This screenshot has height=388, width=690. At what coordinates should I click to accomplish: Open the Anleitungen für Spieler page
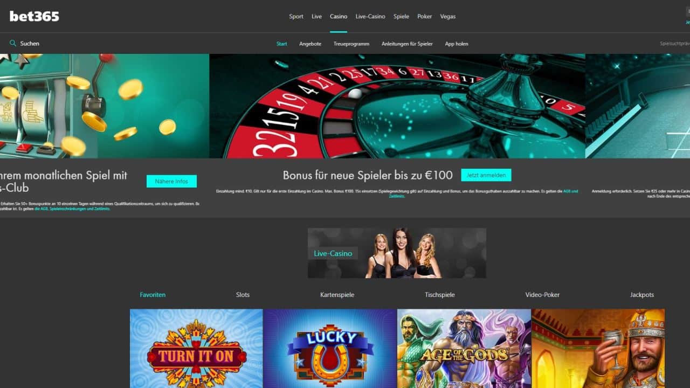pyautogui.click(x=407, y=44)
